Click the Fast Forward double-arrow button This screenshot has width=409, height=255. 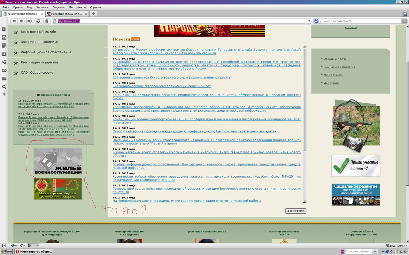[30, 21]
